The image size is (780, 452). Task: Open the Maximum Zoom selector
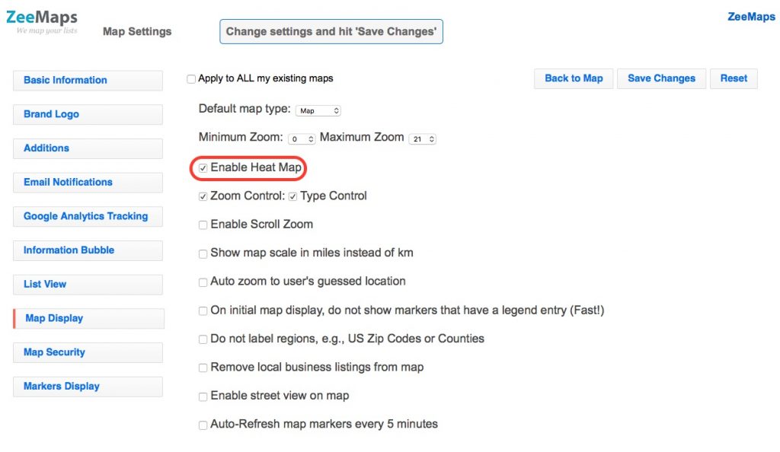tap(423, 139)
